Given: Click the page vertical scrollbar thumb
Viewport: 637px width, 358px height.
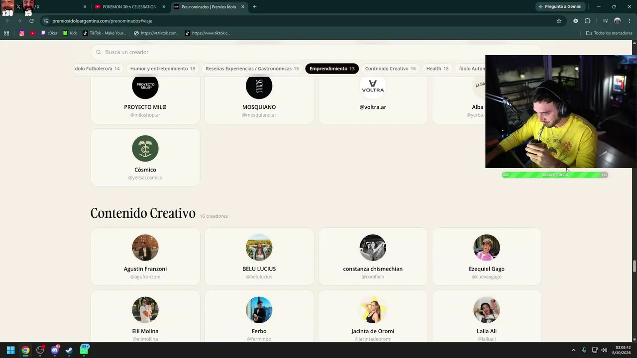Looking at the screenshot, I should pos(635,266).
